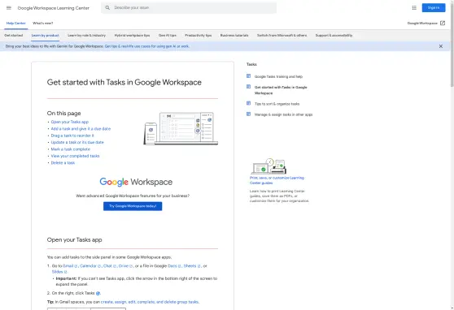Image resolution: width=454 pixels, height=310 pixels.
Task: Open Print, save, or customize guides link
Action: pos(277,180)
